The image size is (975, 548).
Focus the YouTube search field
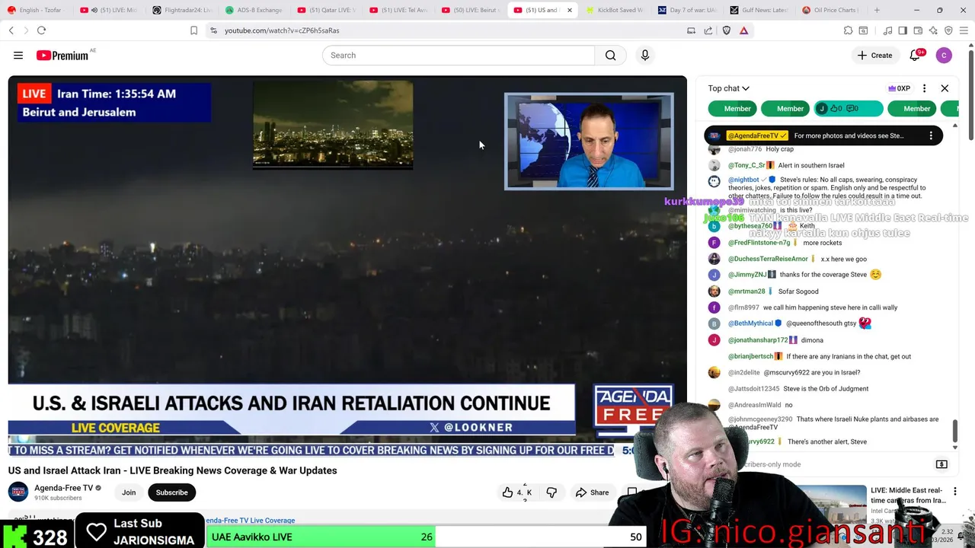[x=459, y=56]
